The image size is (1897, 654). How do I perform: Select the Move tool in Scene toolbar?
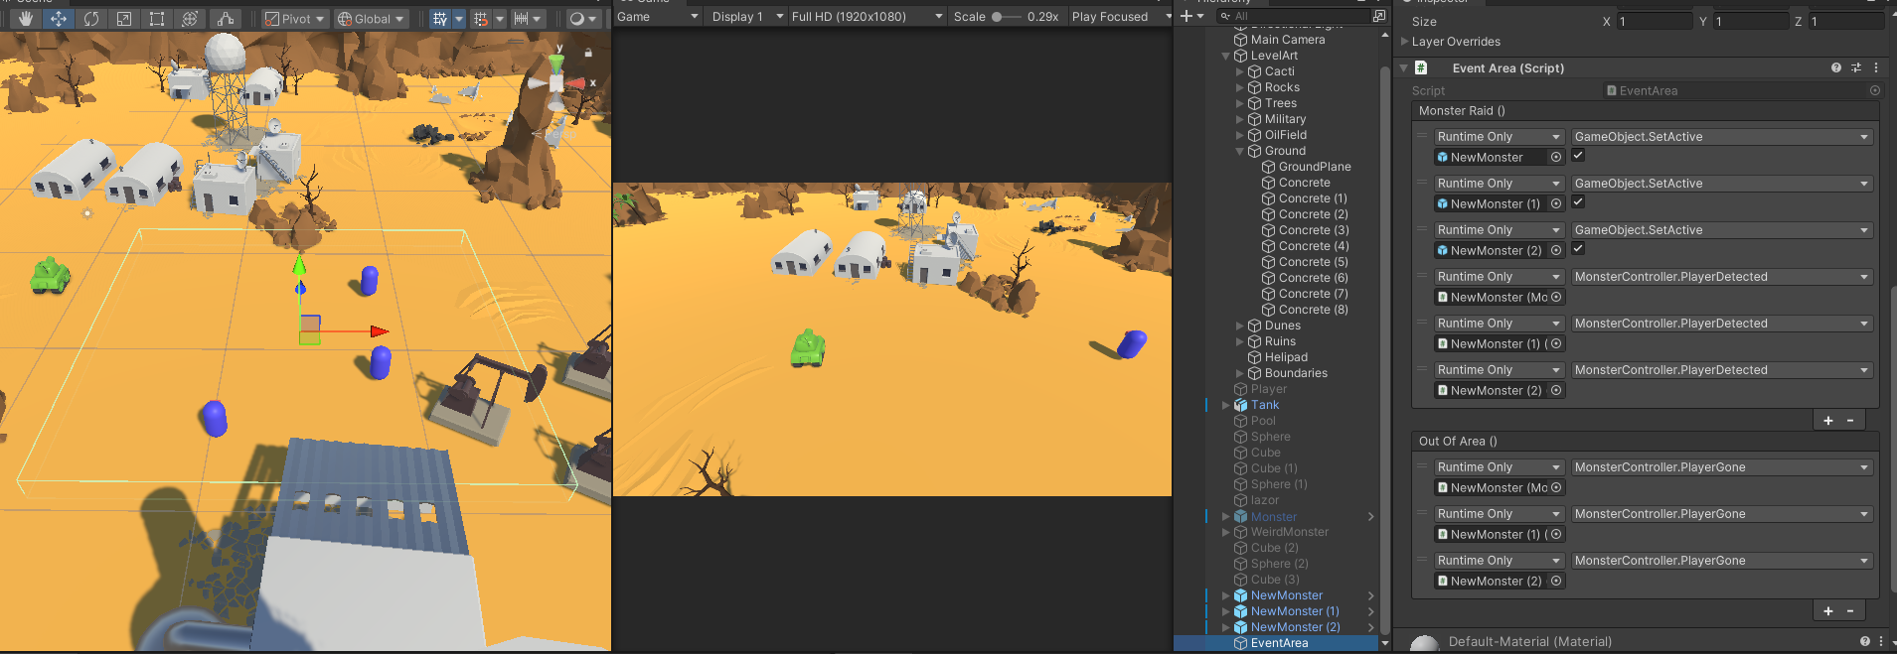pos(59,18)
